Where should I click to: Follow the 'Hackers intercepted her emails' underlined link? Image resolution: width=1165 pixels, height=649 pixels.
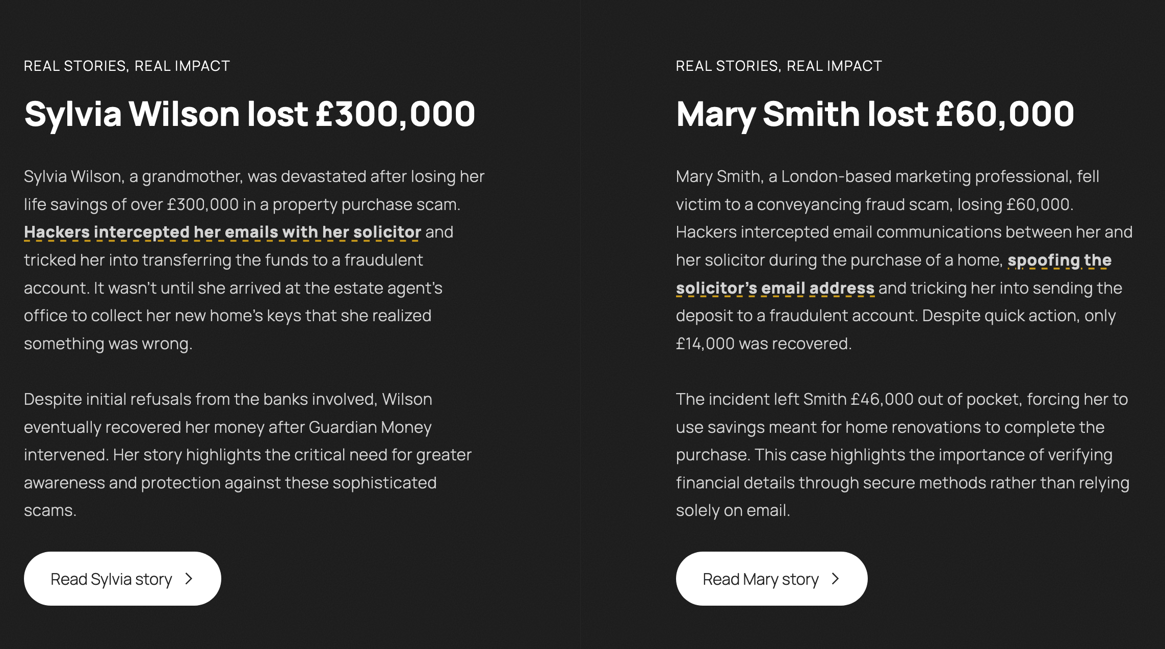222,232
